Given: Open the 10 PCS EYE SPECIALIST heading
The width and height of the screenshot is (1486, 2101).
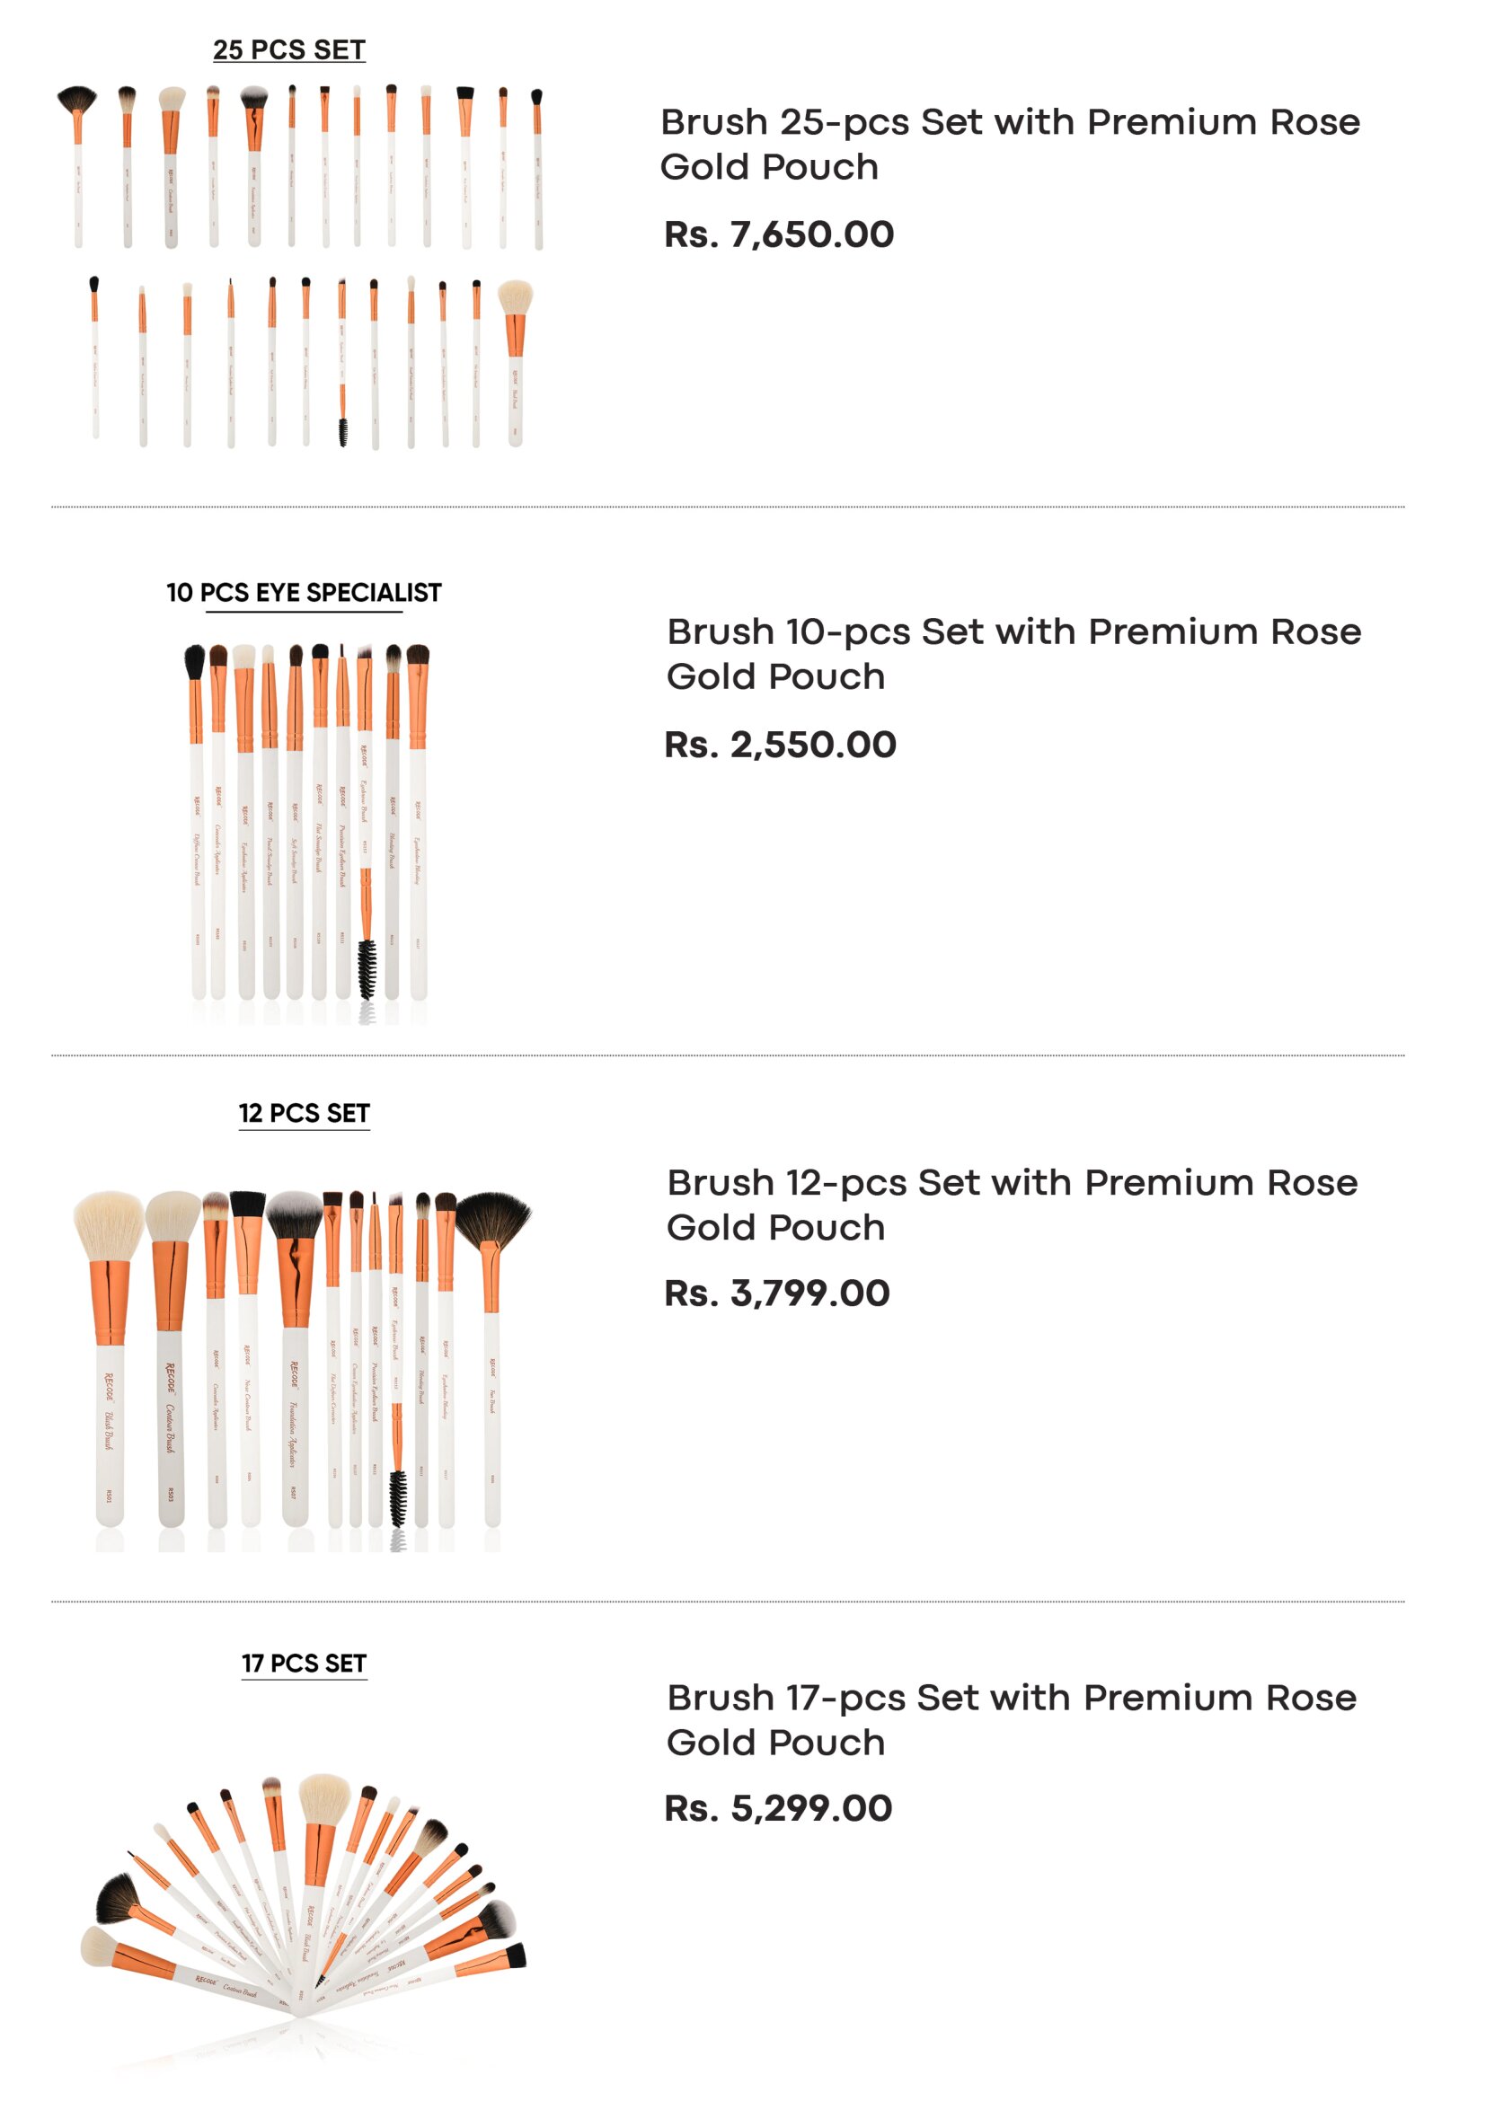Looking at the screenshot, I should pos(304,593).
